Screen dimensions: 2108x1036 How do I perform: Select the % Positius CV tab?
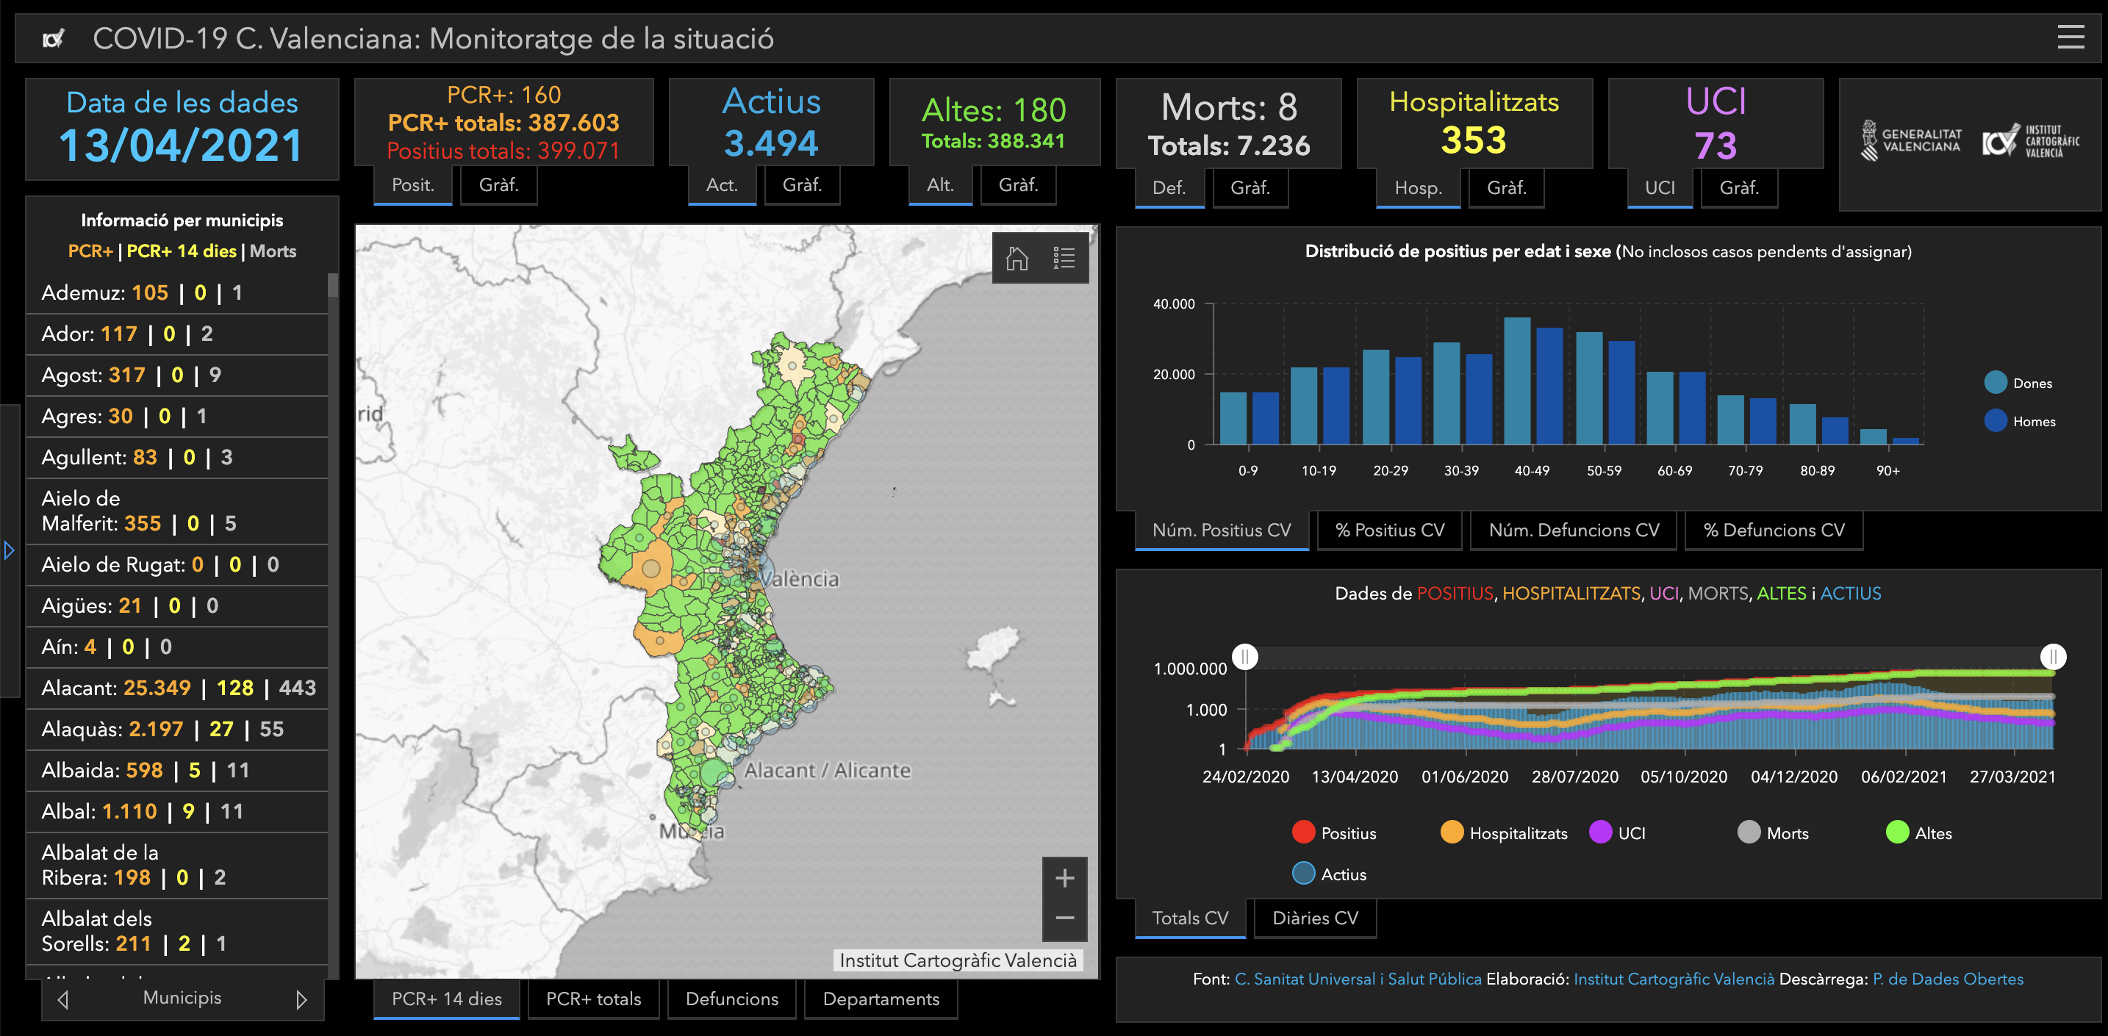point(1389,530)
